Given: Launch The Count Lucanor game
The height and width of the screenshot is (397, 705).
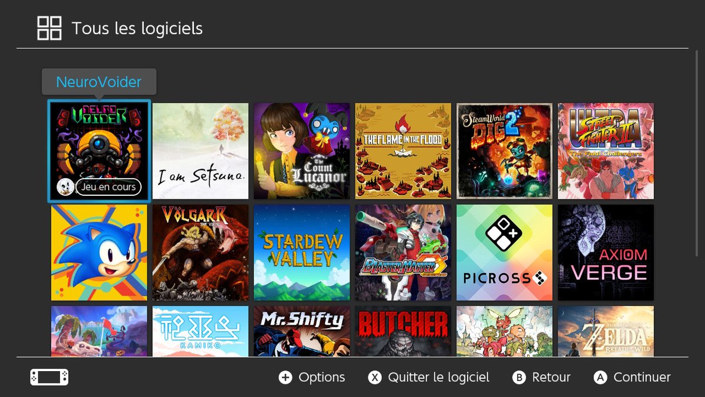Looking at the screenshot, I should tap(302, 151).
